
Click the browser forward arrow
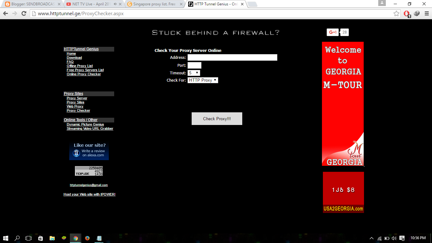pyautogui.click(x=15, y=13)
